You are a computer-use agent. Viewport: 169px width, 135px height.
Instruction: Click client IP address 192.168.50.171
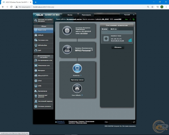pos(116,39)
